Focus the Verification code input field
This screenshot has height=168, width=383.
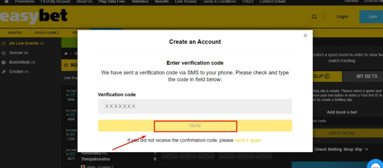[195, 106]
